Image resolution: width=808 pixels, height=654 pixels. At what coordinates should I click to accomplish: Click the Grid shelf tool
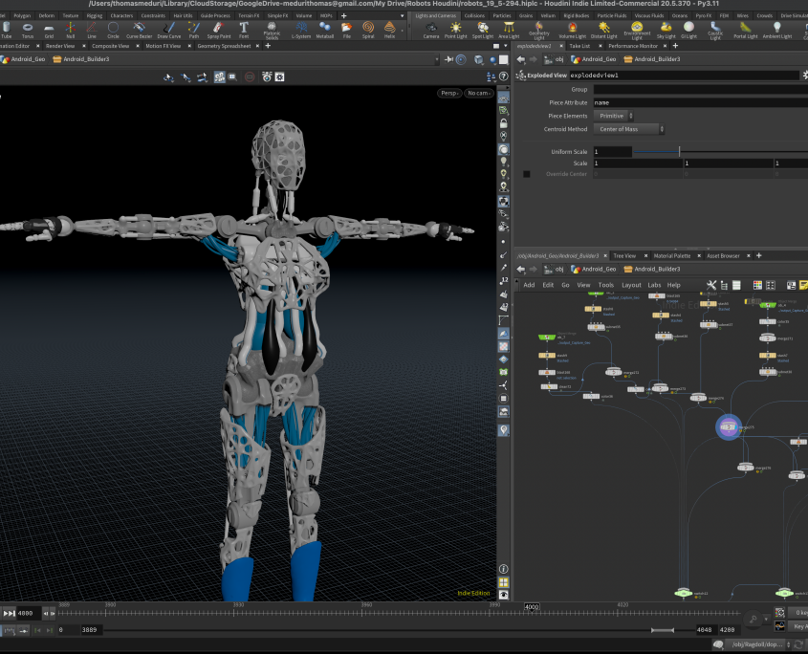[x=49, y=30]
